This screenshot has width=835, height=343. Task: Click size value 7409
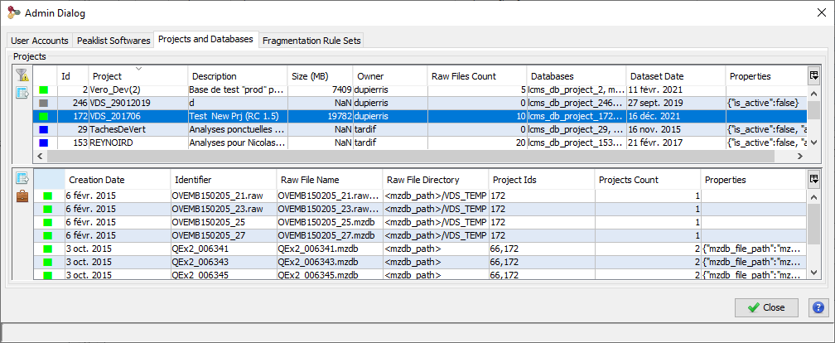pyautogui.click(x=320, y=90)
